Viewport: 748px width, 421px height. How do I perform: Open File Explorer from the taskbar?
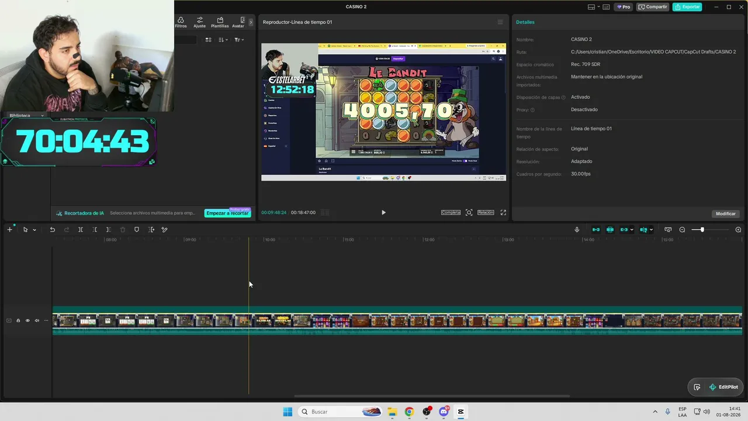pyautogui.click(x=392, y=412)
